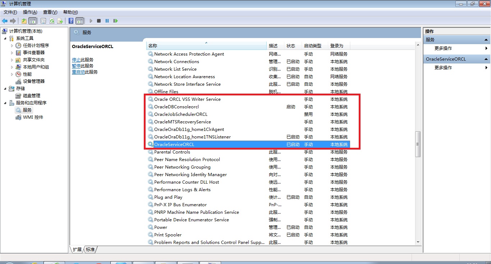Sort by the 状态 column header
Image resolution: width=491 pixels, height=264 pixels.
(294, 46)
